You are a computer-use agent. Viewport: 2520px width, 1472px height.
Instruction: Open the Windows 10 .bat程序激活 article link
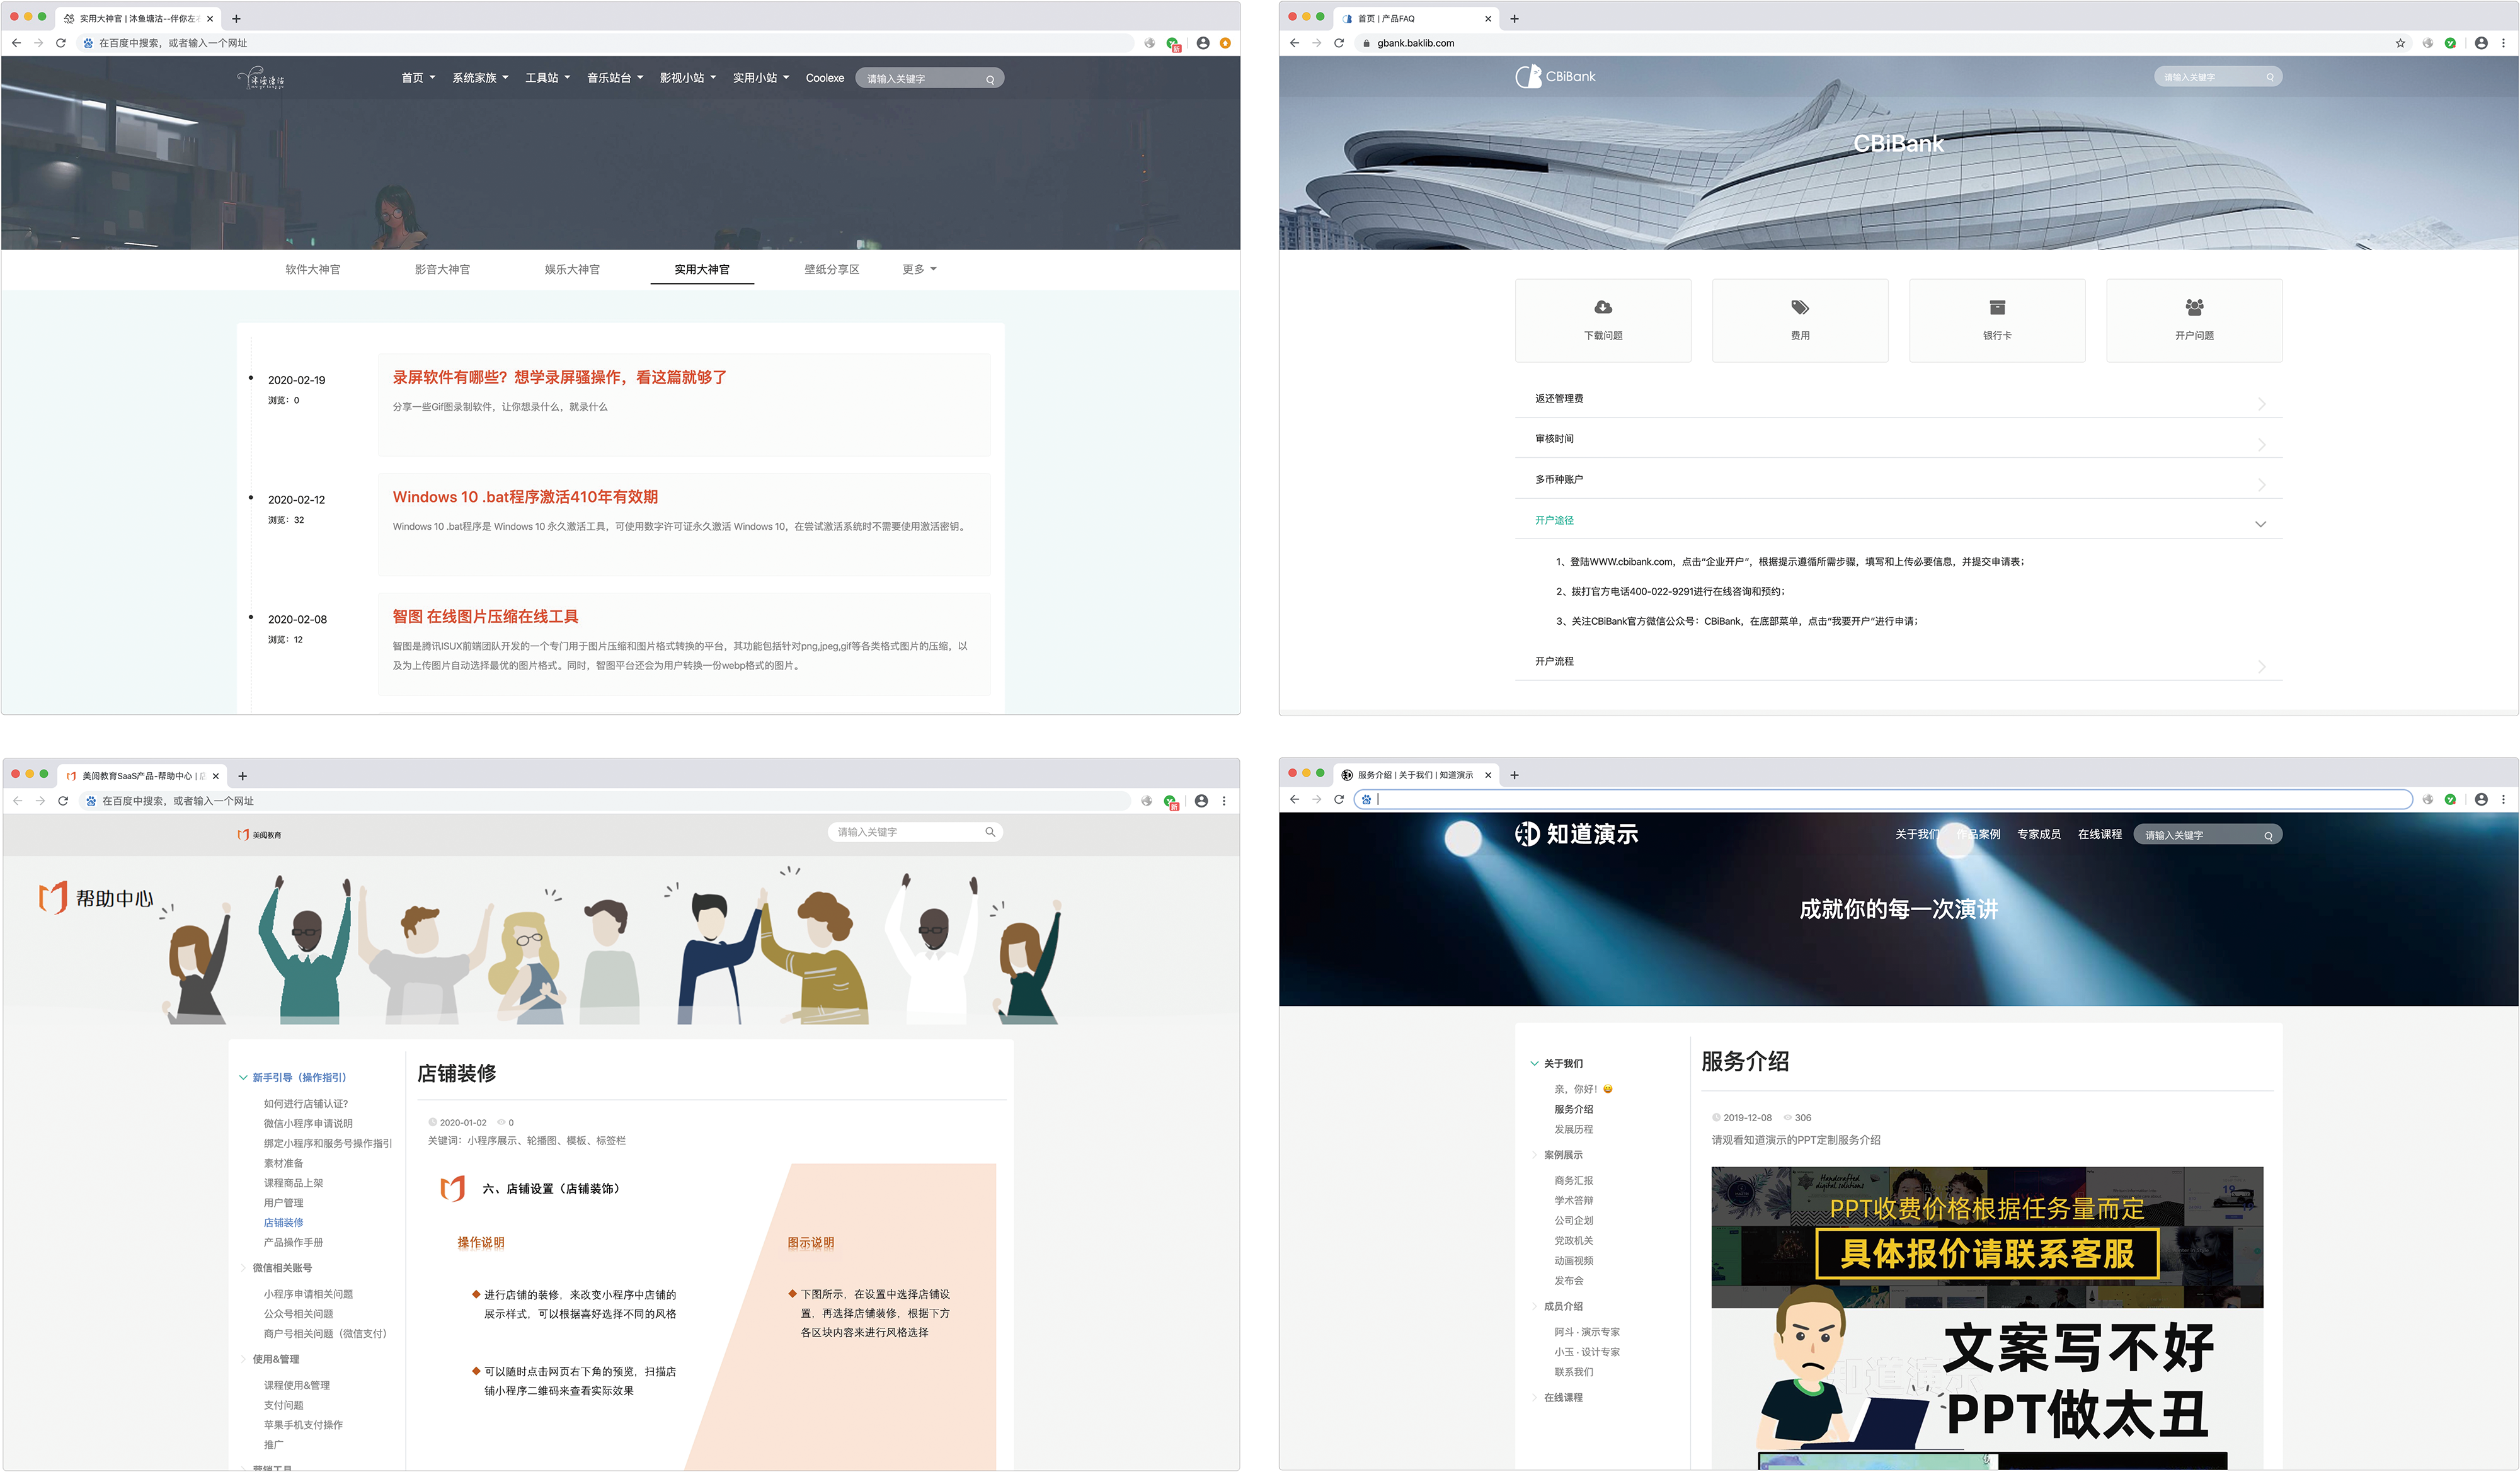coord(524,497)
